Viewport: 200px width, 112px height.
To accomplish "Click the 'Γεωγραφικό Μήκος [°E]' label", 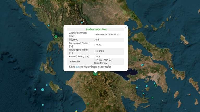I will pyautogui.click(x=78, y=51).
